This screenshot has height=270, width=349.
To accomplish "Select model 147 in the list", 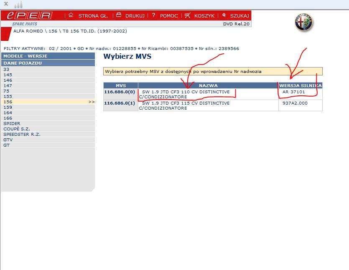I will coord(48,86).
